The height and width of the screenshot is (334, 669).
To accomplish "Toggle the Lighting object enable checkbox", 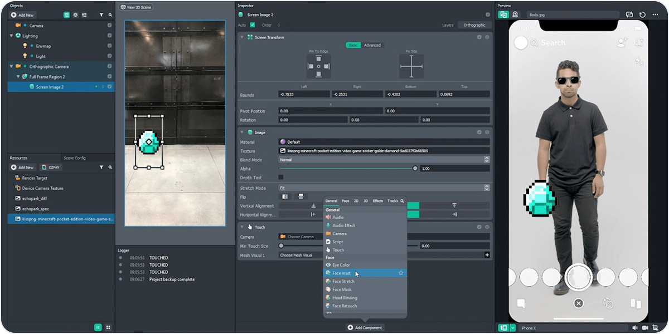I will (109, 36).
